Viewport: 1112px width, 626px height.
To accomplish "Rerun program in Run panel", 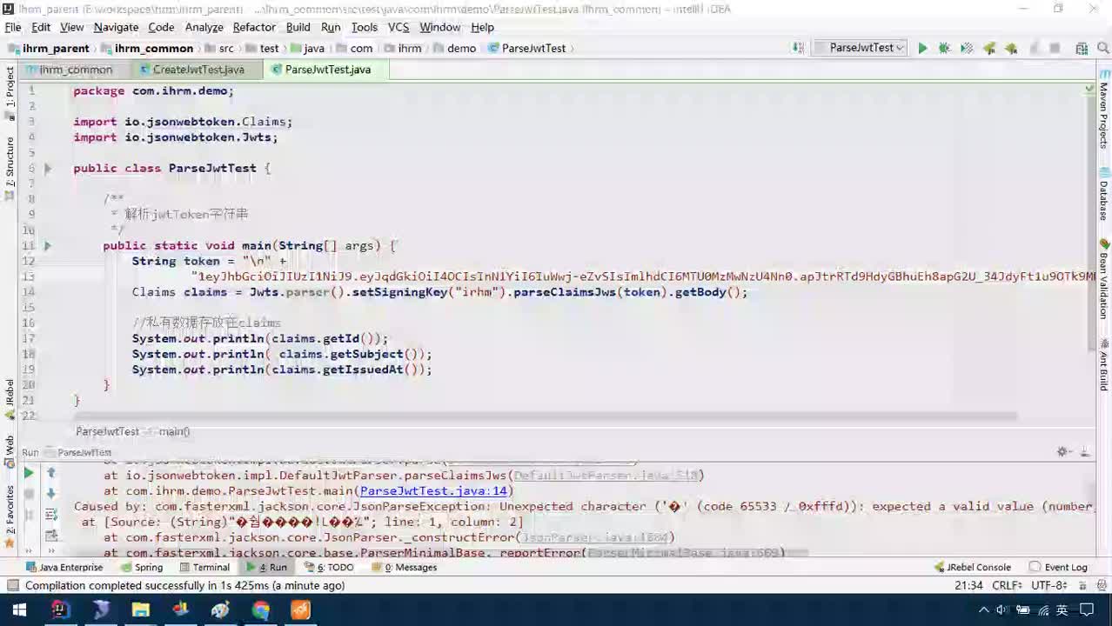I will pos(29,473).
